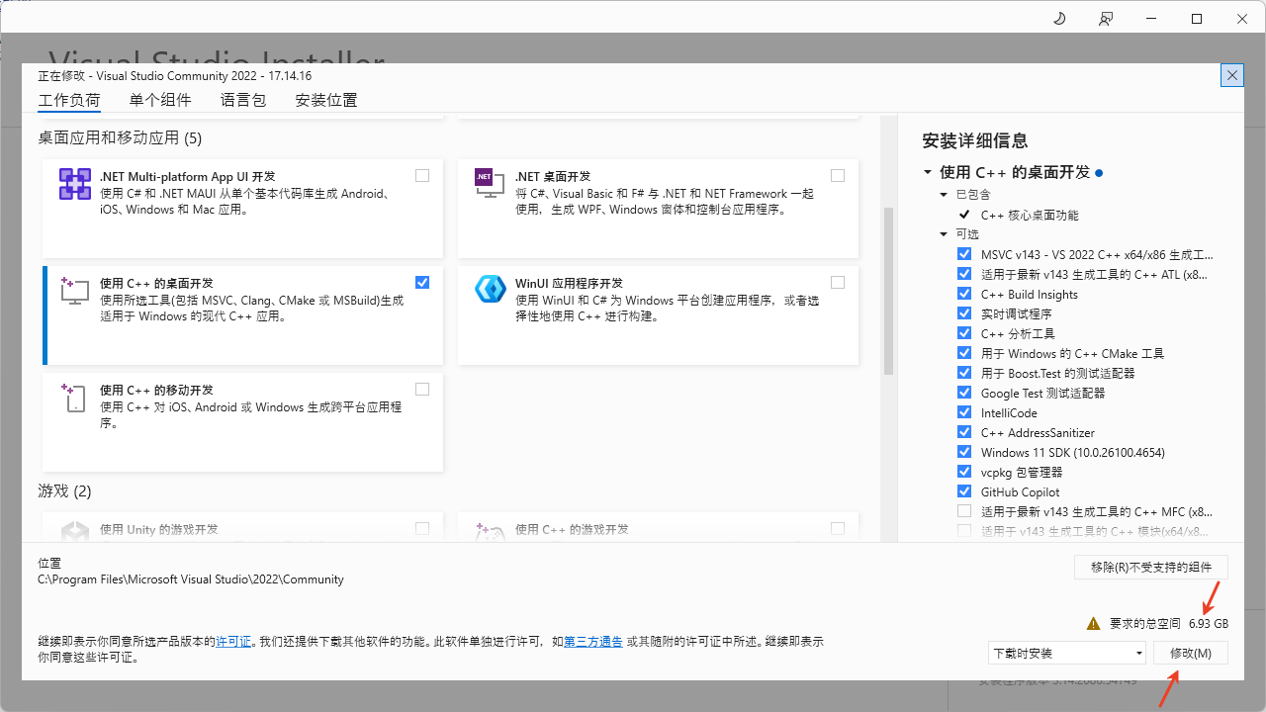This screenshot has width=1266, height=712.
Task: Click the workloads list vertical scrollbar
Action: [888, 291]
